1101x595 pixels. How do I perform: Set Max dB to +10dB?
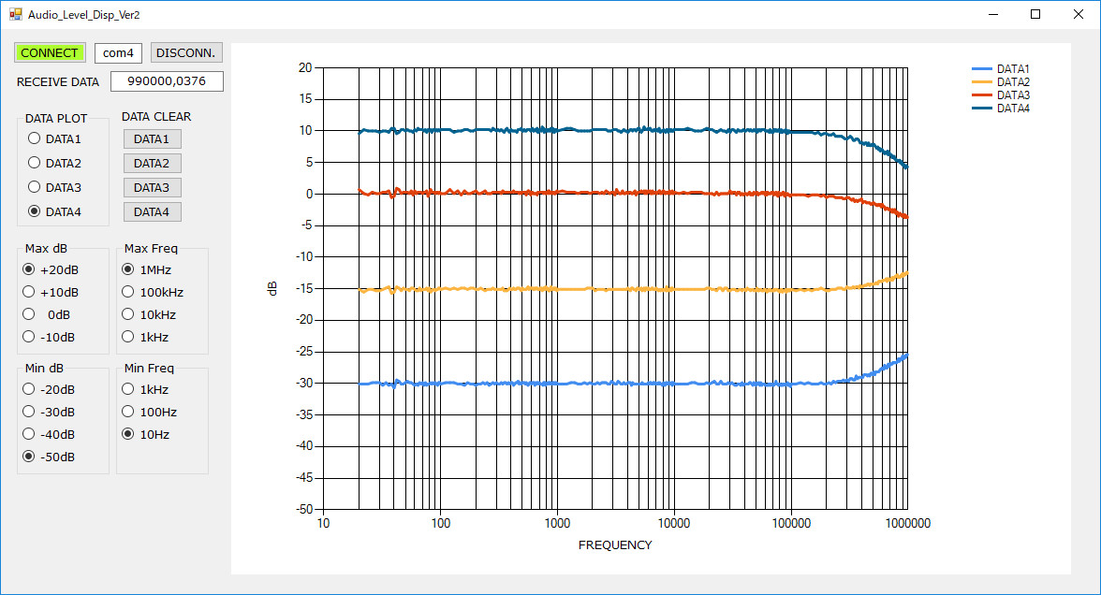[x=29, y=292]
